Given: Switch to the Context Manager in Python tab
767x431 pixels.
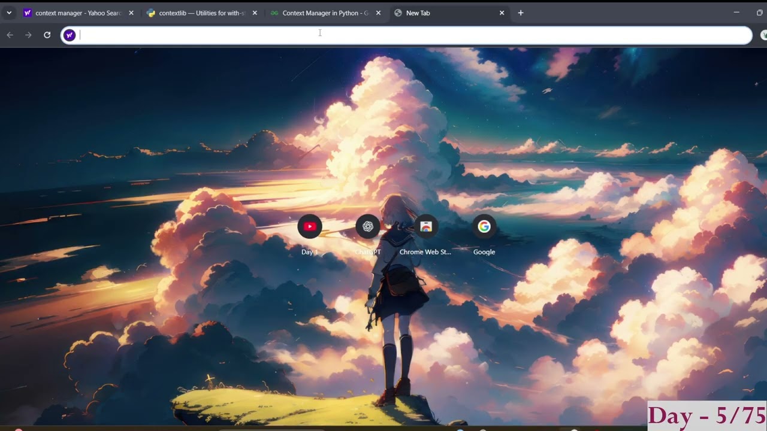Looking at the screenshot, I should pyautogui.click(x=326, y=13).
